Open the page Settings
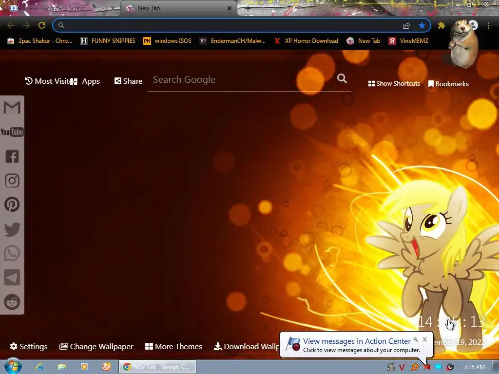499x374 pixels. tap(29, 346)
